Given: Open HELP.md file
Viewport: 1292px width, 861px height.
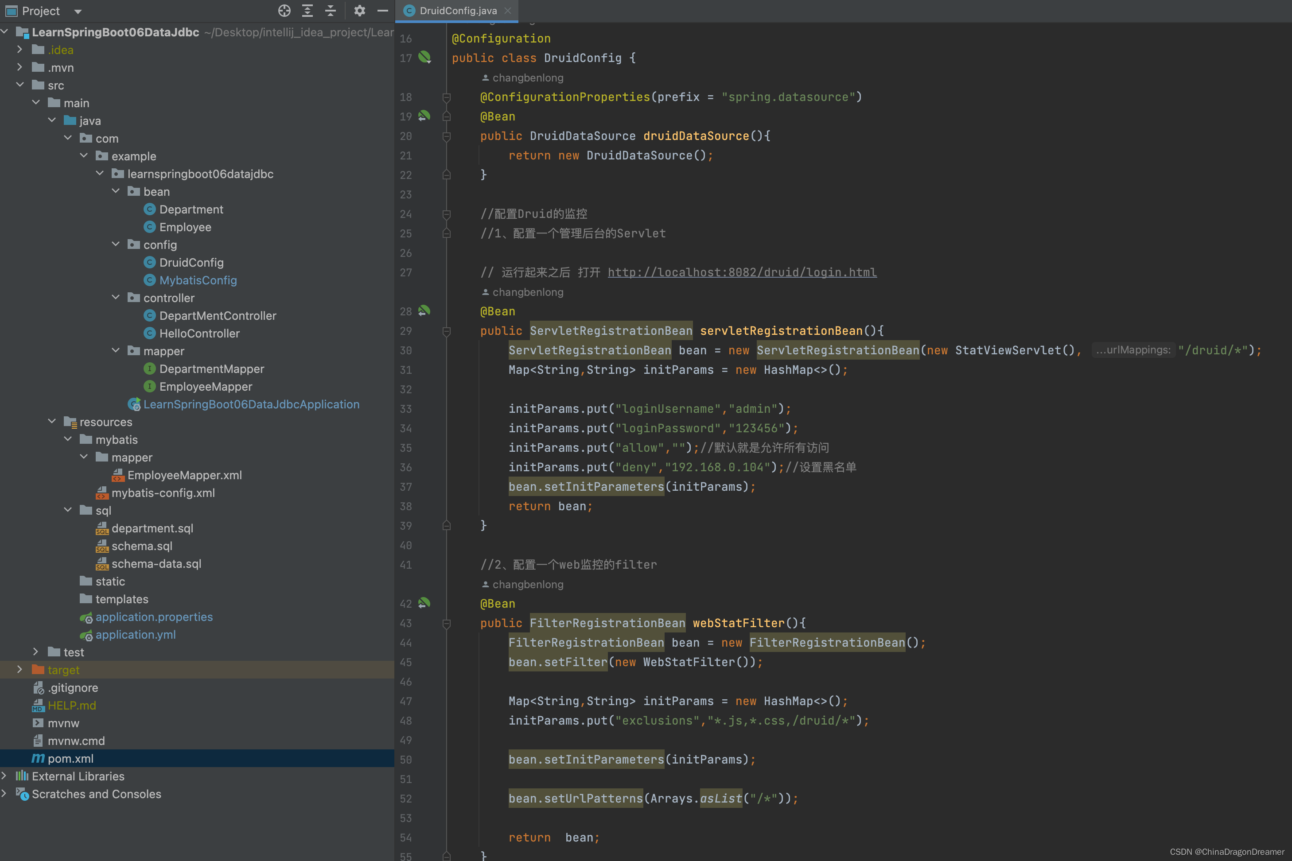Looking at the screenshot, I should click(71, 705).
